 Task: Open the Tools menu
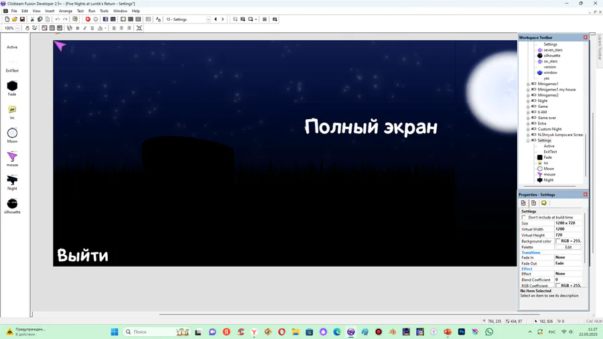105,11
